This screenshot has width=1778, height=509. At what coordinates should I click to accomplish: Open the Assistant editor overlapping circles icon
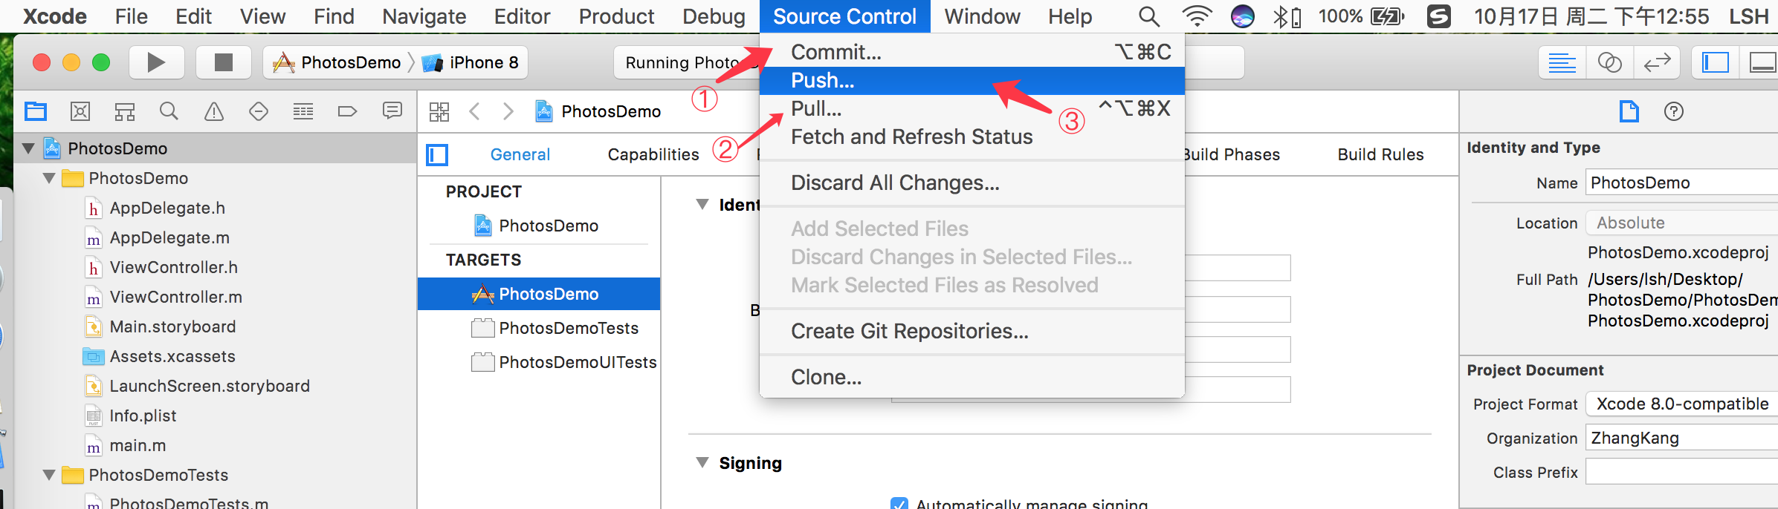(1610, 62)
